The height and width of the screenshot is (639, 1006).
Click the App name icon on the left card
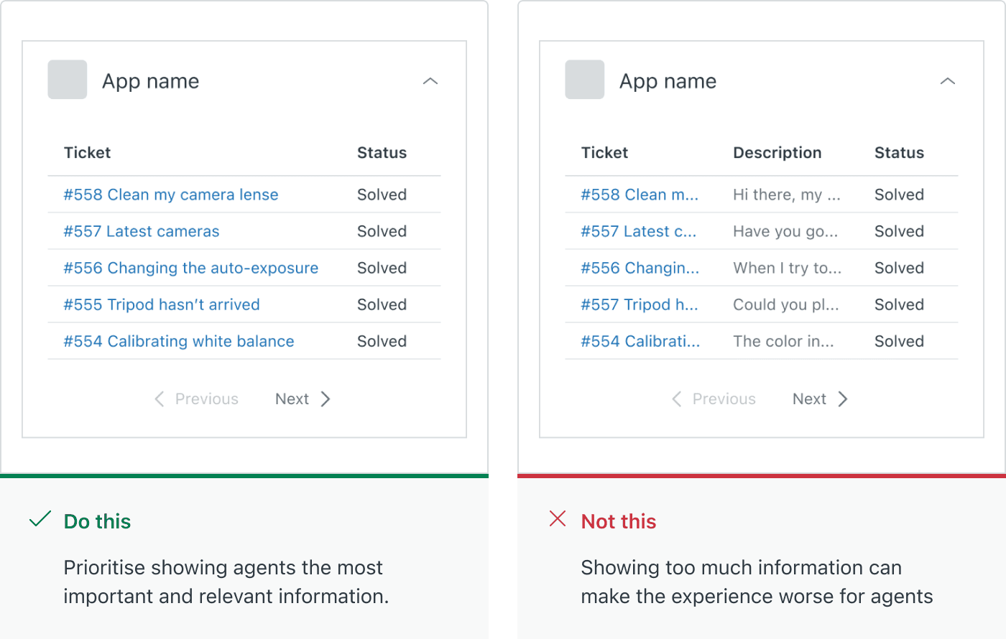point(67,80)
